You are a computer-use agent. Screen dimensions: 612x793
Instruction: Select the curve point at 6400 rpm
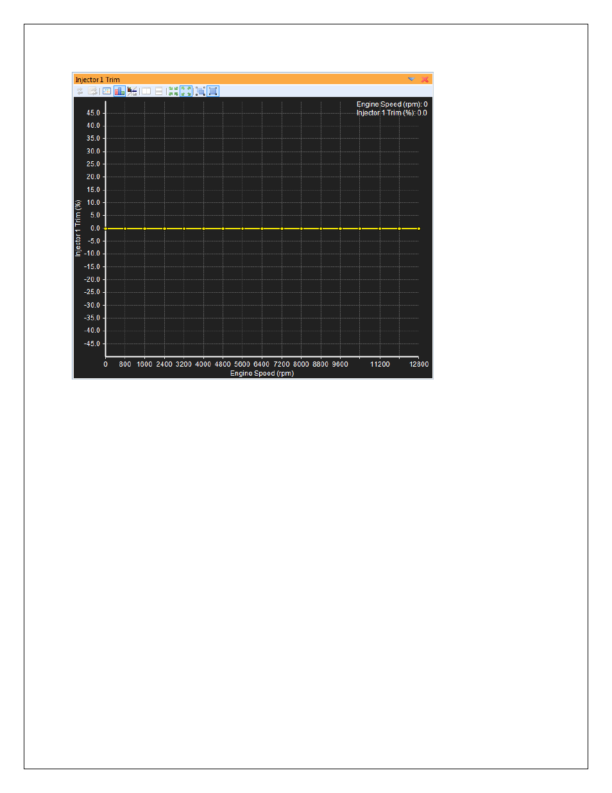click(x=262, y=229)
